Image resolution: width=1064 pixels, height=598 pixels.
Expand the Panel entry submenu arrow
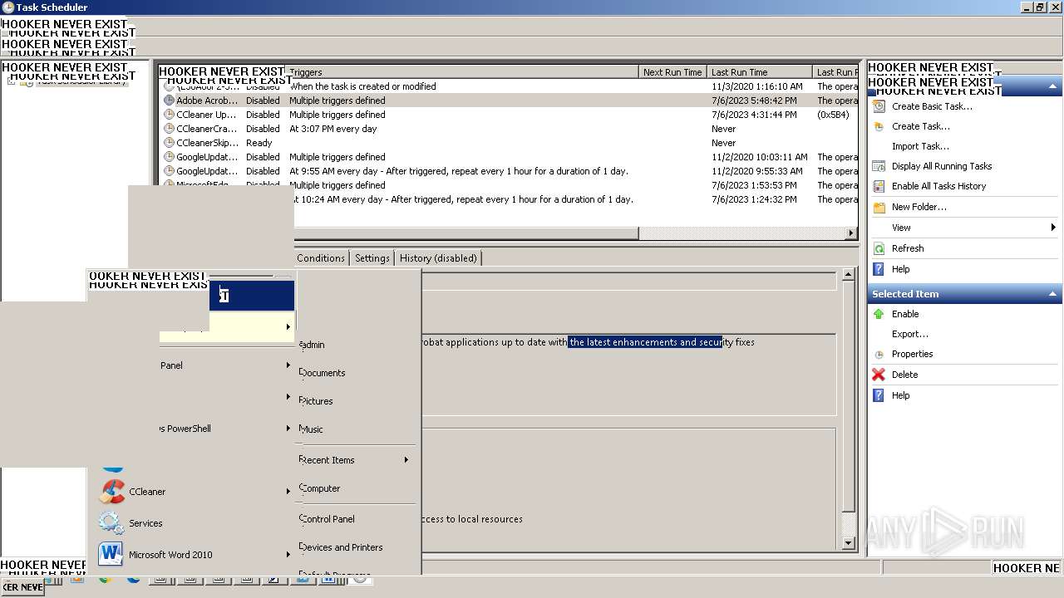(x=288, y=365)
